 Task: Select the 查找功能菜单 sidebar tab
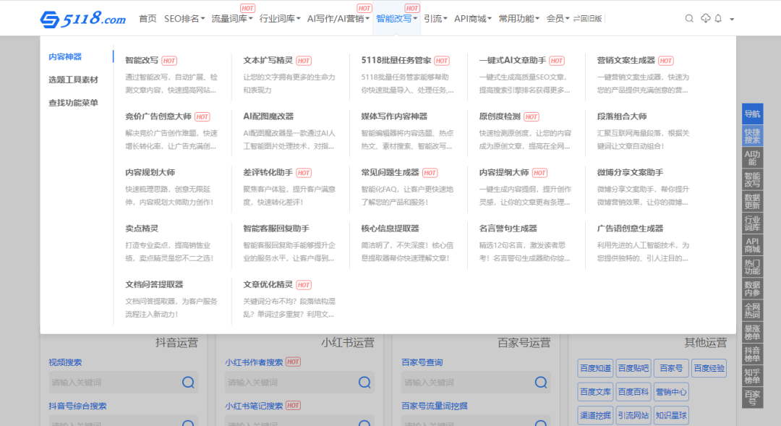[x=73, y=103]
